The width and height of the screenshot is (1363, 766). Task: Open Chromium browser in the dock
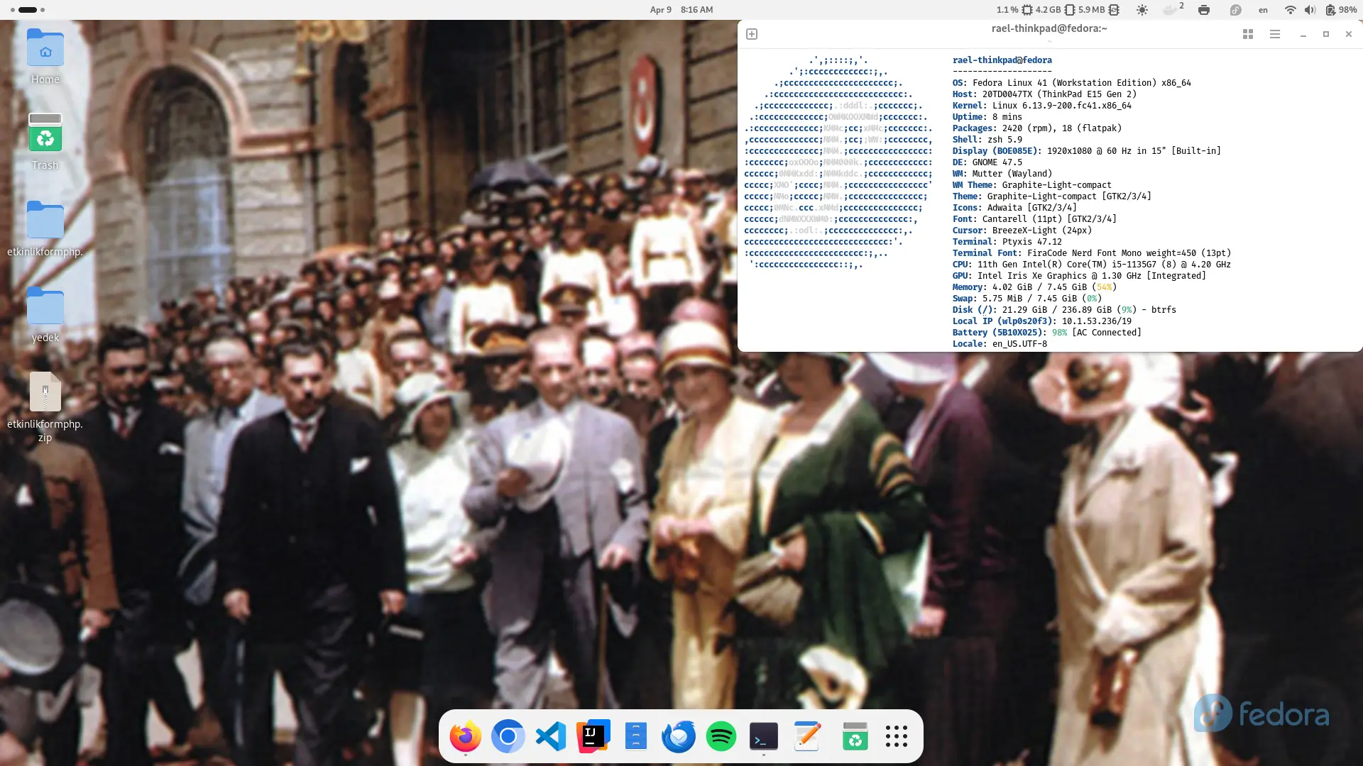(x=508, y=737)
